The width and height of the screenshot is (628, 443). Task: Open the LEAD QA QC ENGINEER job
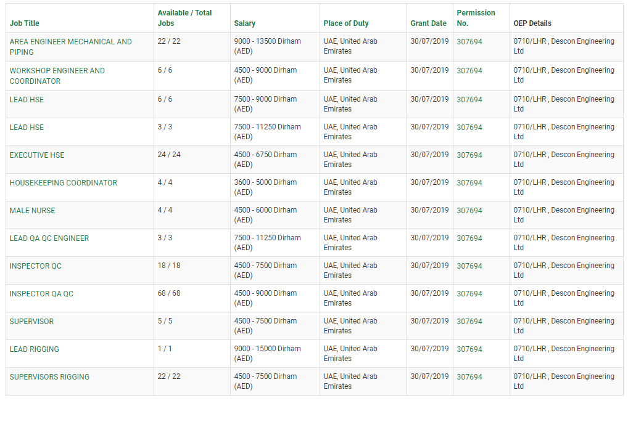(x=49, y=238)
